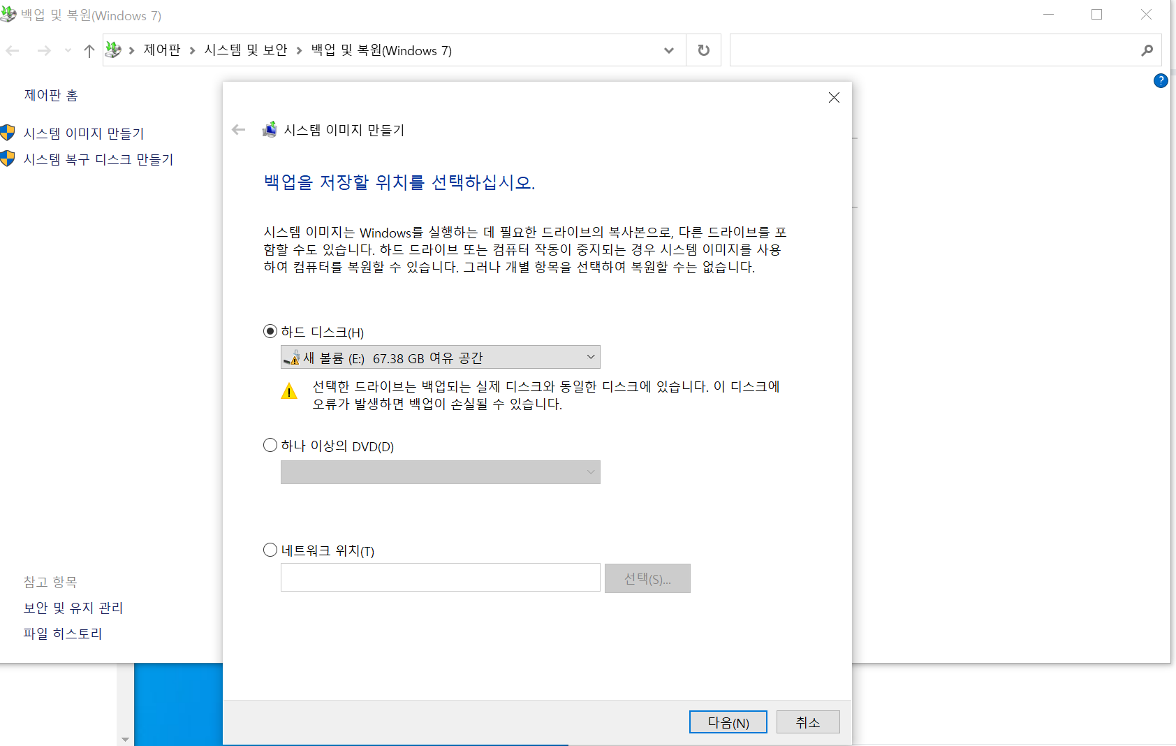Click the yellow warning triangle icon
Image resolution: width=1176 pixels, height=746 pixels.
pyautogui.click(x=289, y=391)
